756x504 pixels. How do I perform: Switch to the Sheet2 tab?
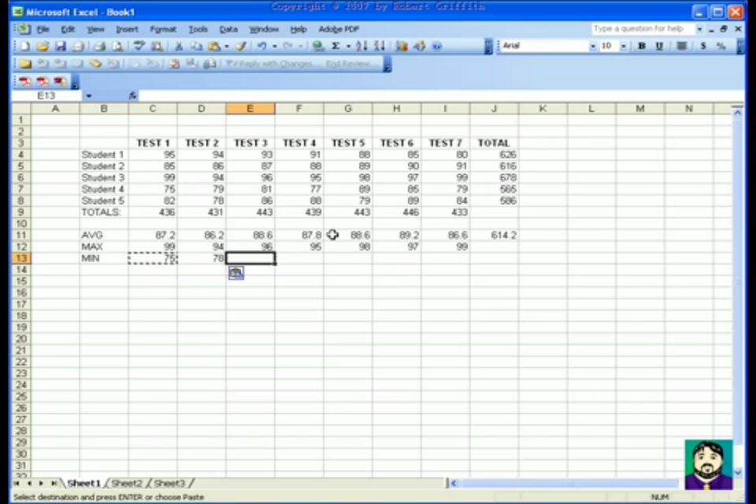(127, 483)
